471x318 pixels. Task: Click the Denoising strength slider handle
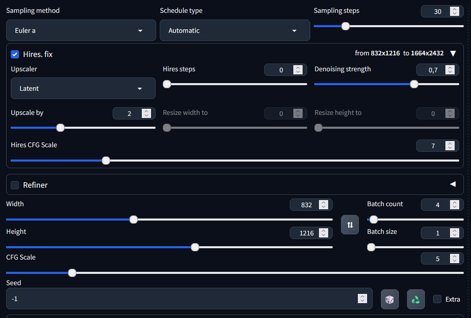[x=414, y=84]
